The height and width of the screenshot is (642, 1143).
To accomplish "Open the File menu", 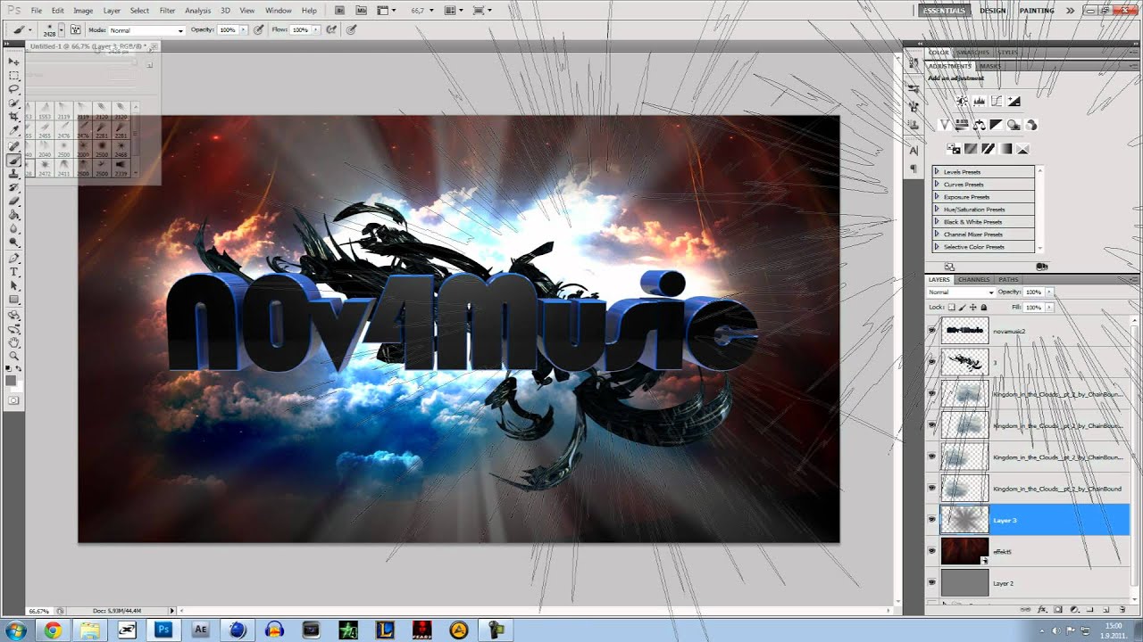I will (x=36, y=11).
